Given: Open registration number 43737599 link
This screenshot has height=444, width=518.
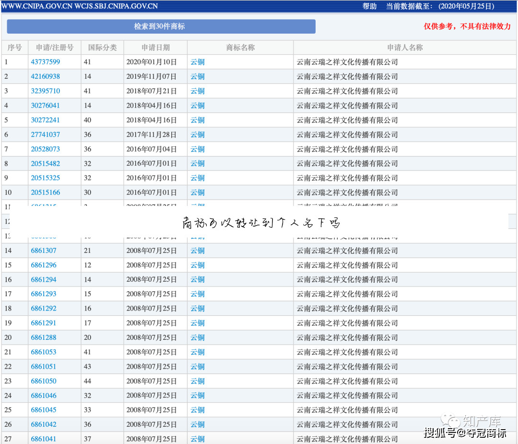Looking at the screenshot, I should 46,62.
